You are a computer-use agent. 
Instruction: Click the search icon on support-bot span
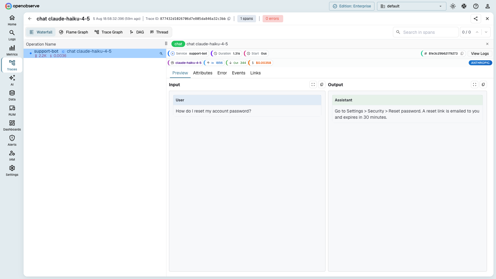(161, 54)
